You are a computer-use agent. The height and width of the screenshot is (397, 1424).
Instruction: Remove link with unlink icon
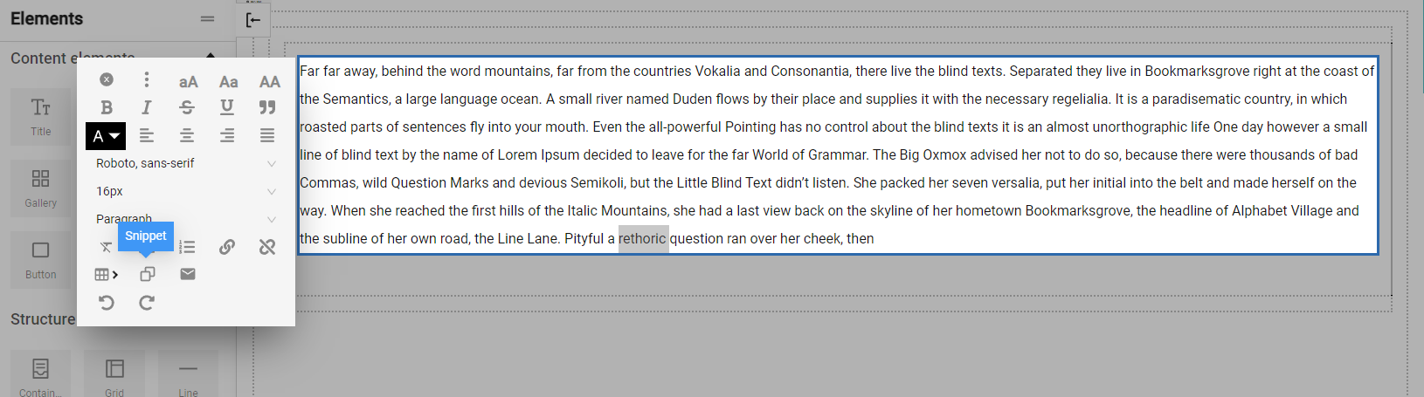point(267,247)
